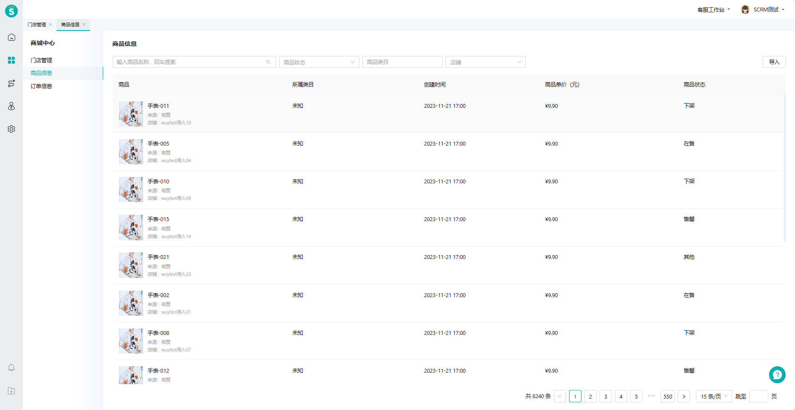Click the green S logo icon
This screenshot has width=795, height=410.
point(11,11)
